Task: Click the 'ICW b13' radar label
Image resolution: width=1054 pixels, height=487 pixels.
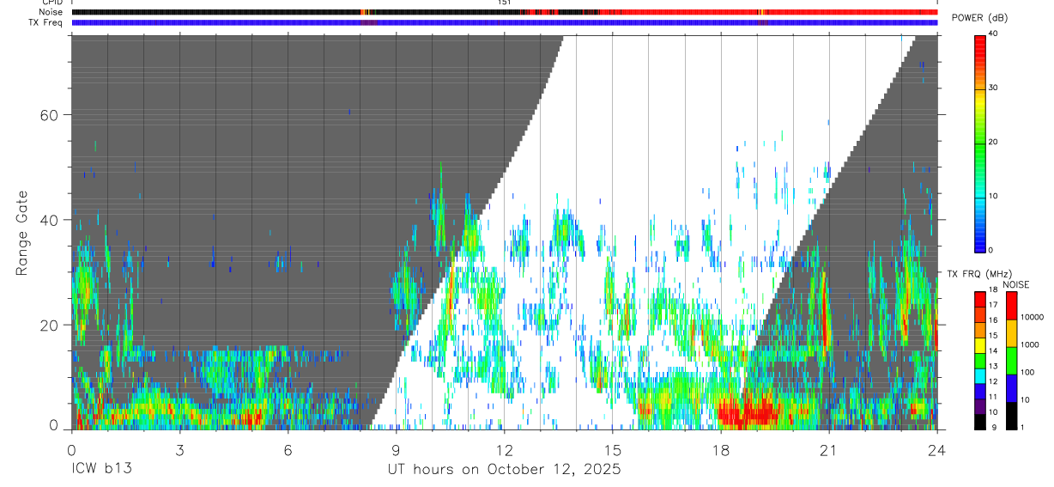Action: click(101, 470)
